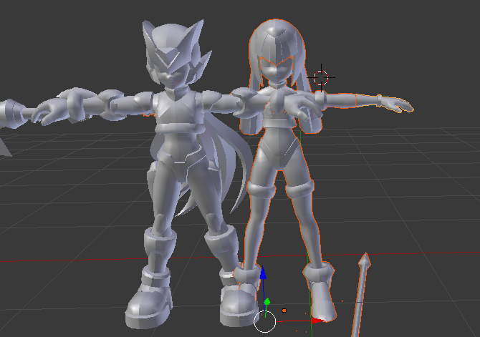Select the spear object at lower right
The width and height of the screenshot is (480, 337).
pyautogui.click(x=360, y=295)
